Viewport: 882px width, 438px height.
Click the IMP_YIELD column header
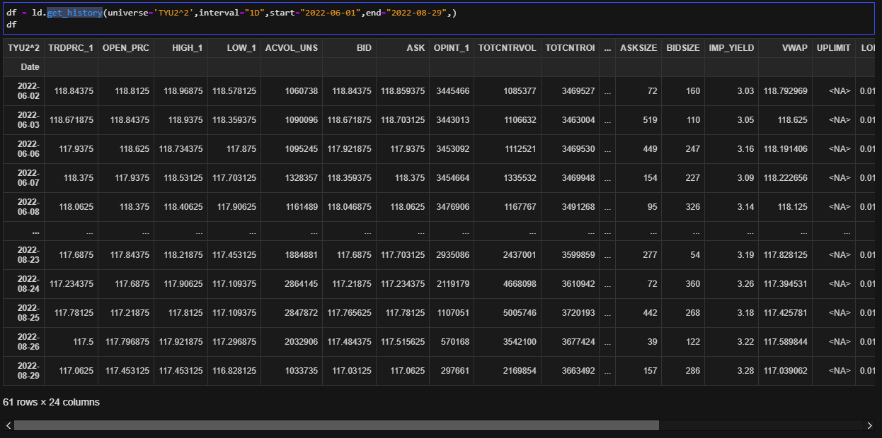pyautogui.click(x=731, y=48)
